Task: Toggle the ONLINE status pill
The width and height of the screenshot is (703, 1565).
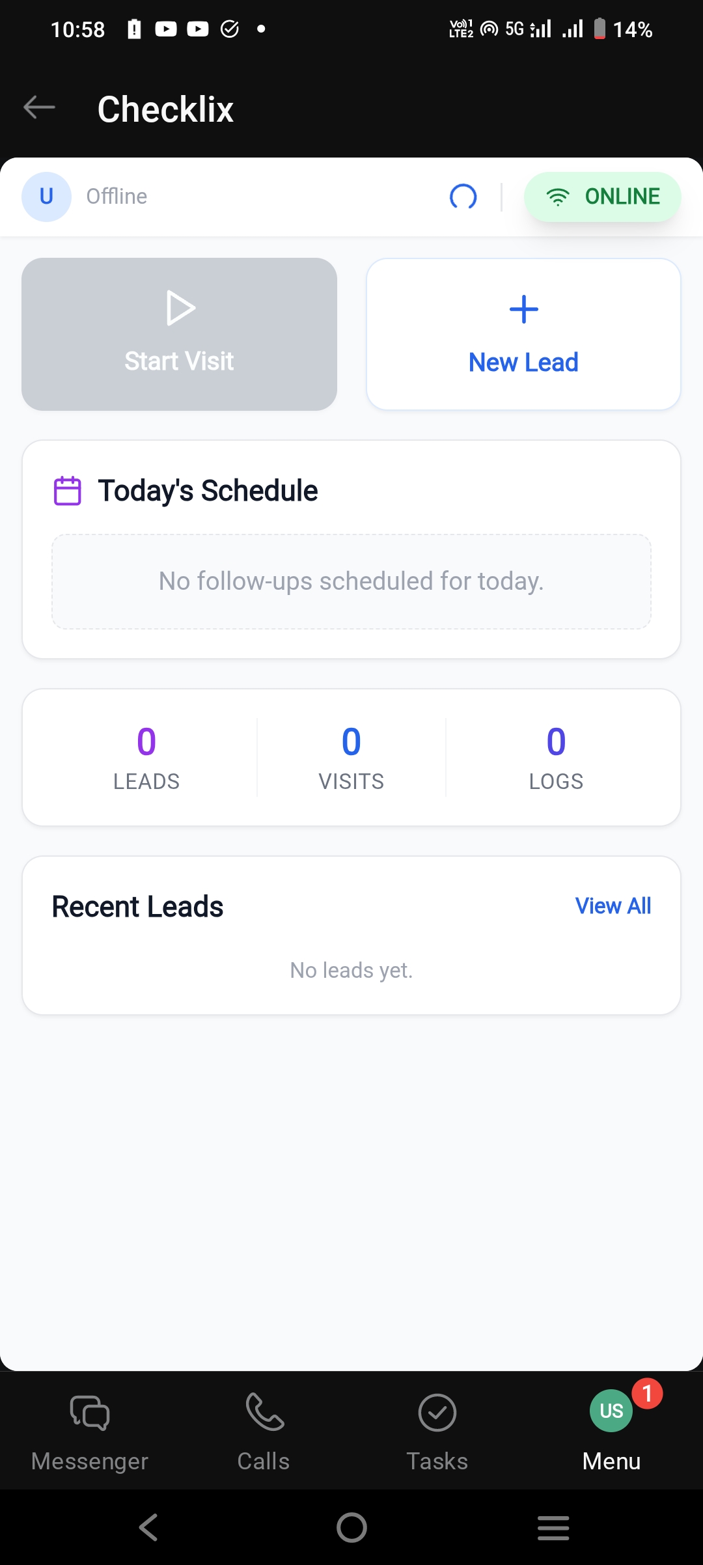Action: tap(603, 197)
